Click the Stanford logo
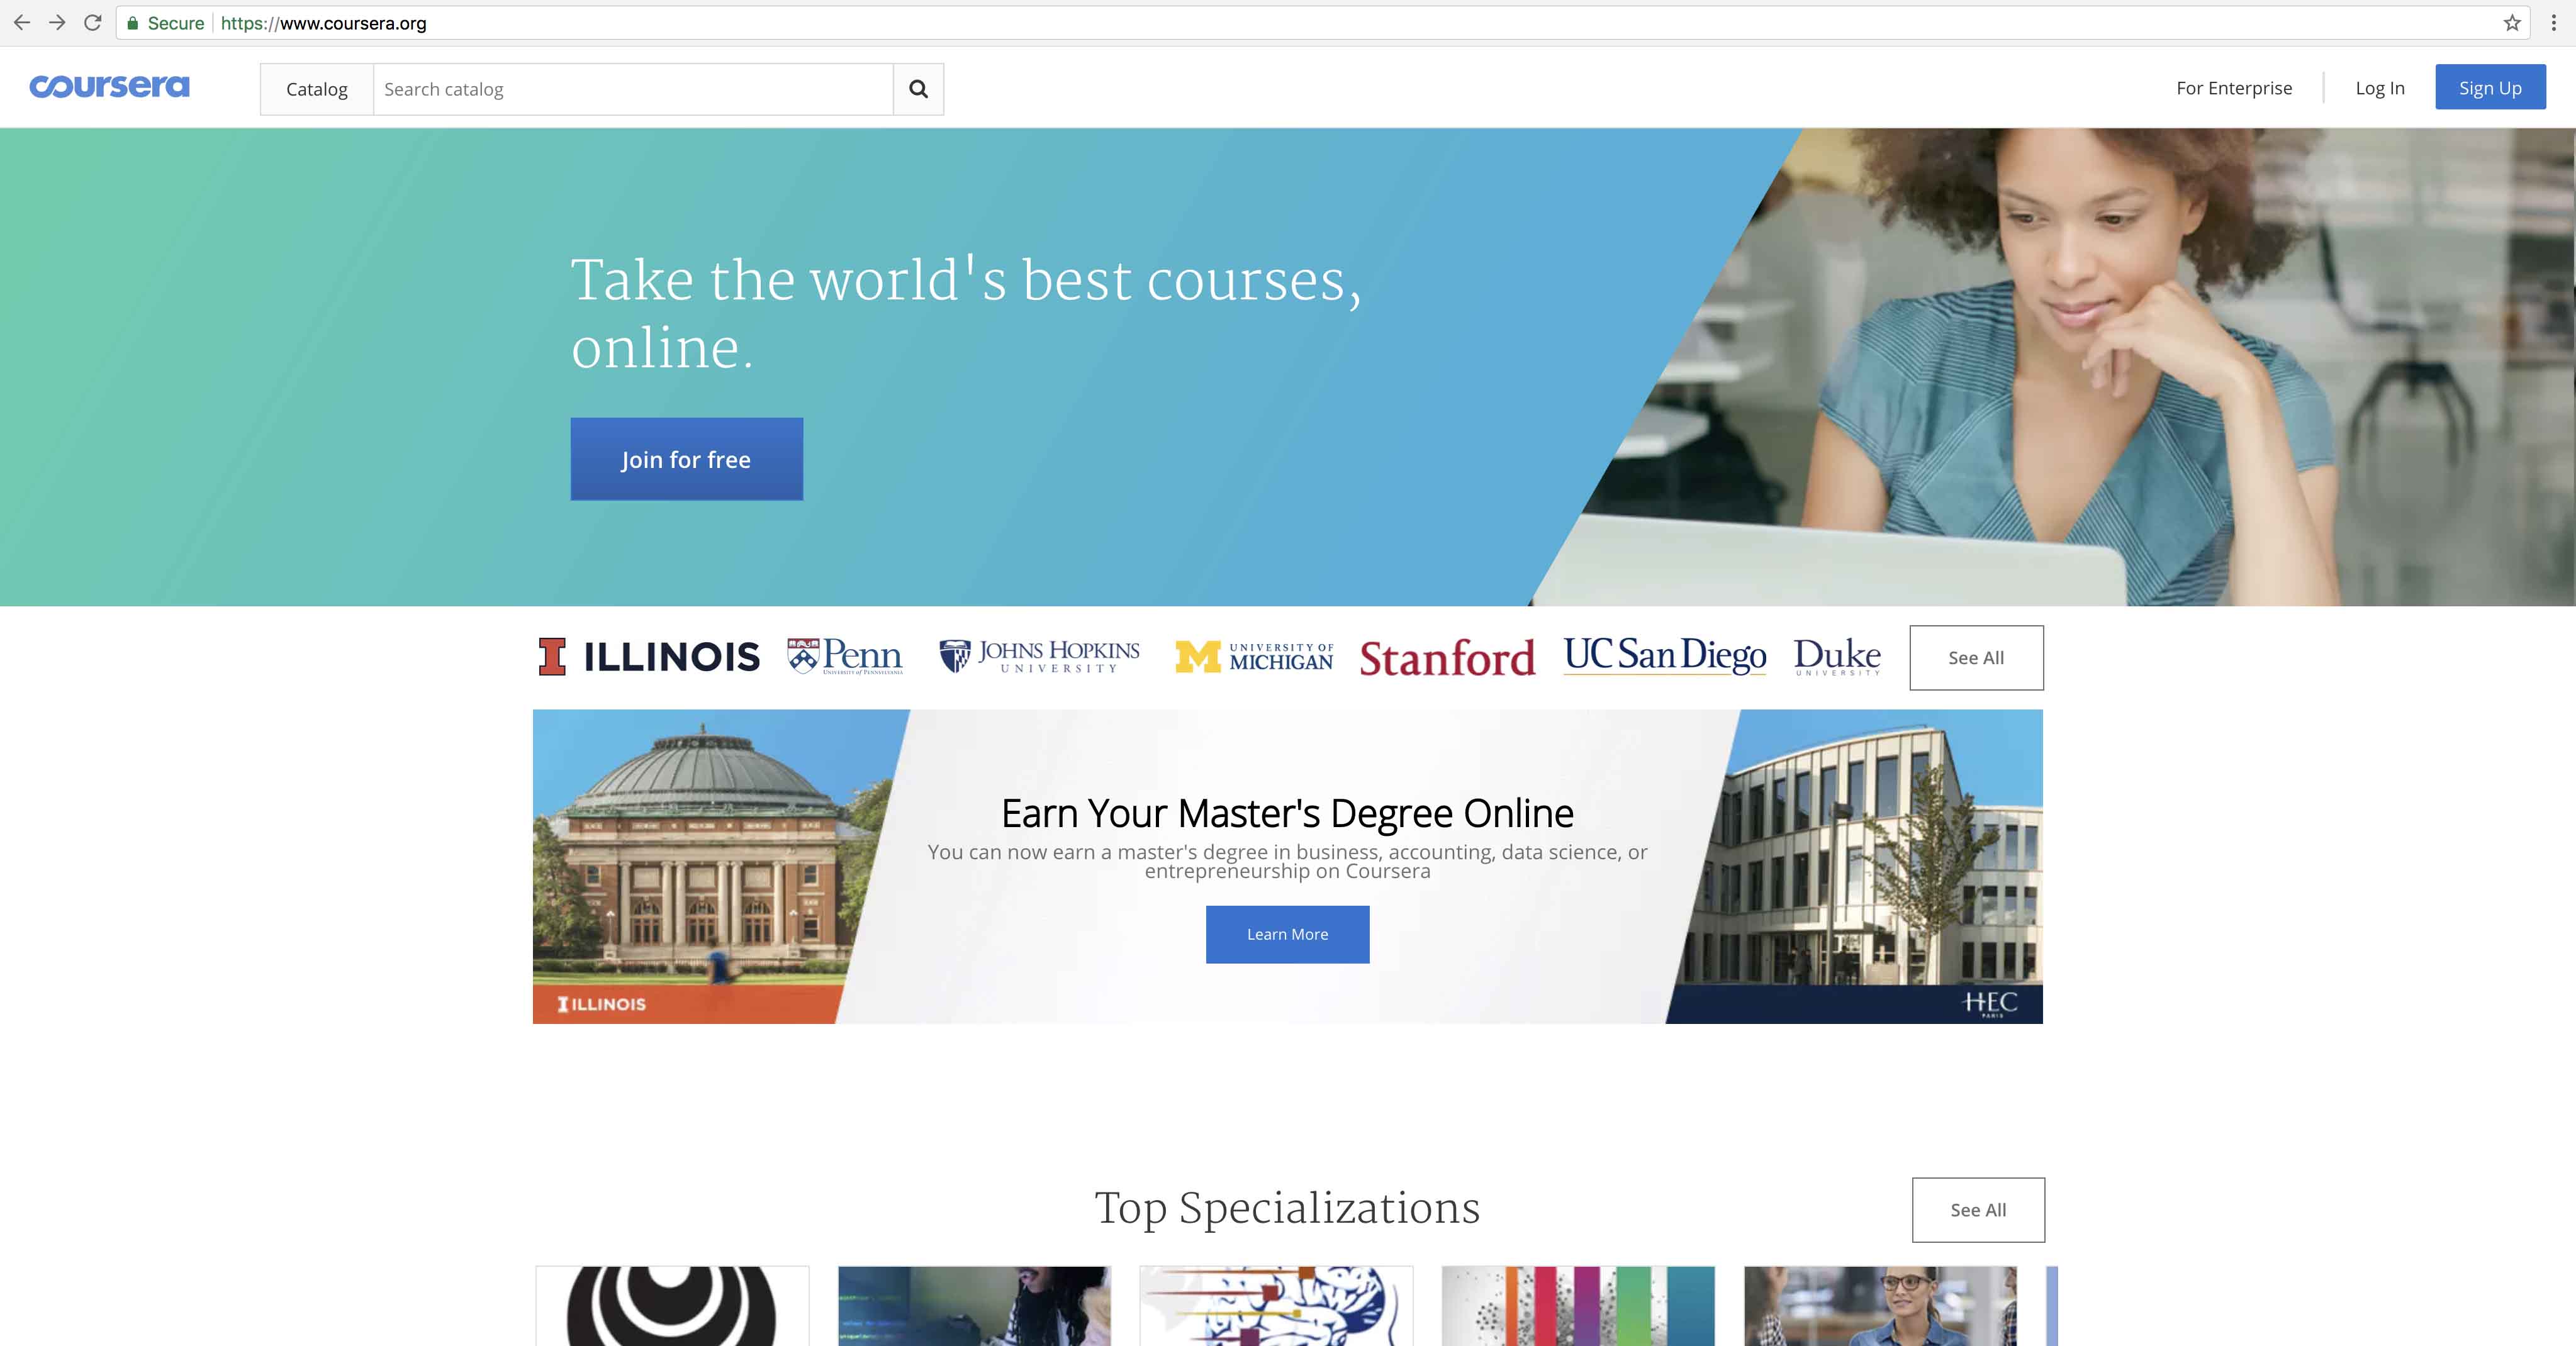This screenshot has width=2576, height=1346. tap(1446, 657)
